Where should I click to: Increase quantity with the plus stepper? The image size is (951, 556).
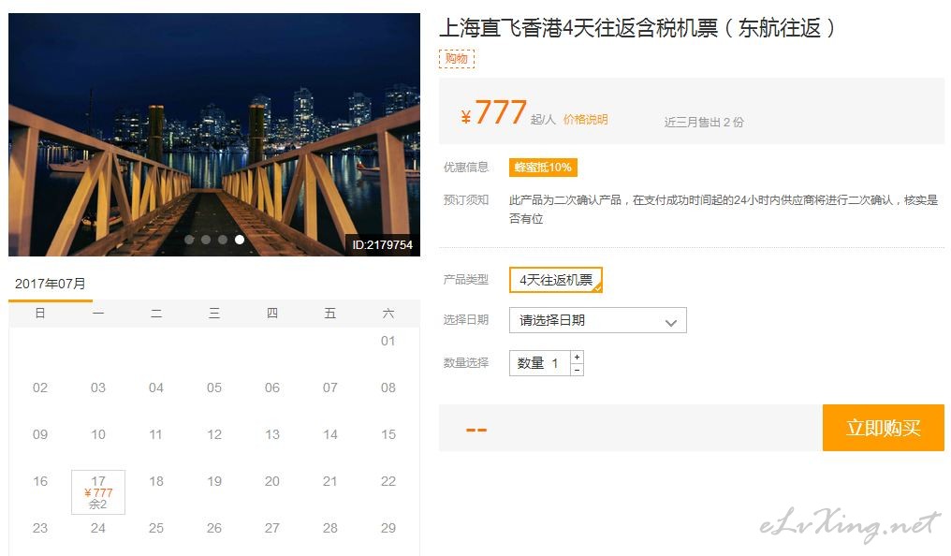point(578,358)
